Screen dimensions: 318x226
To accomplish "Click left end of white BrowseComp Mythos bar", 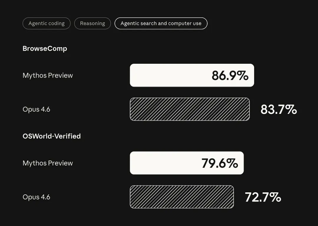I will coord(134,75).
